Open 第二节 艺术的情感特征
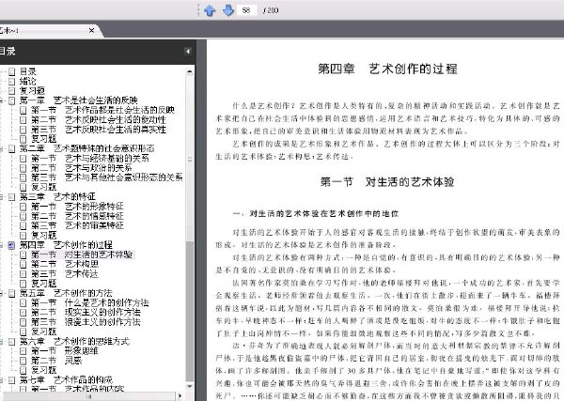The image size is (564, 401). (x=77, y=216)
